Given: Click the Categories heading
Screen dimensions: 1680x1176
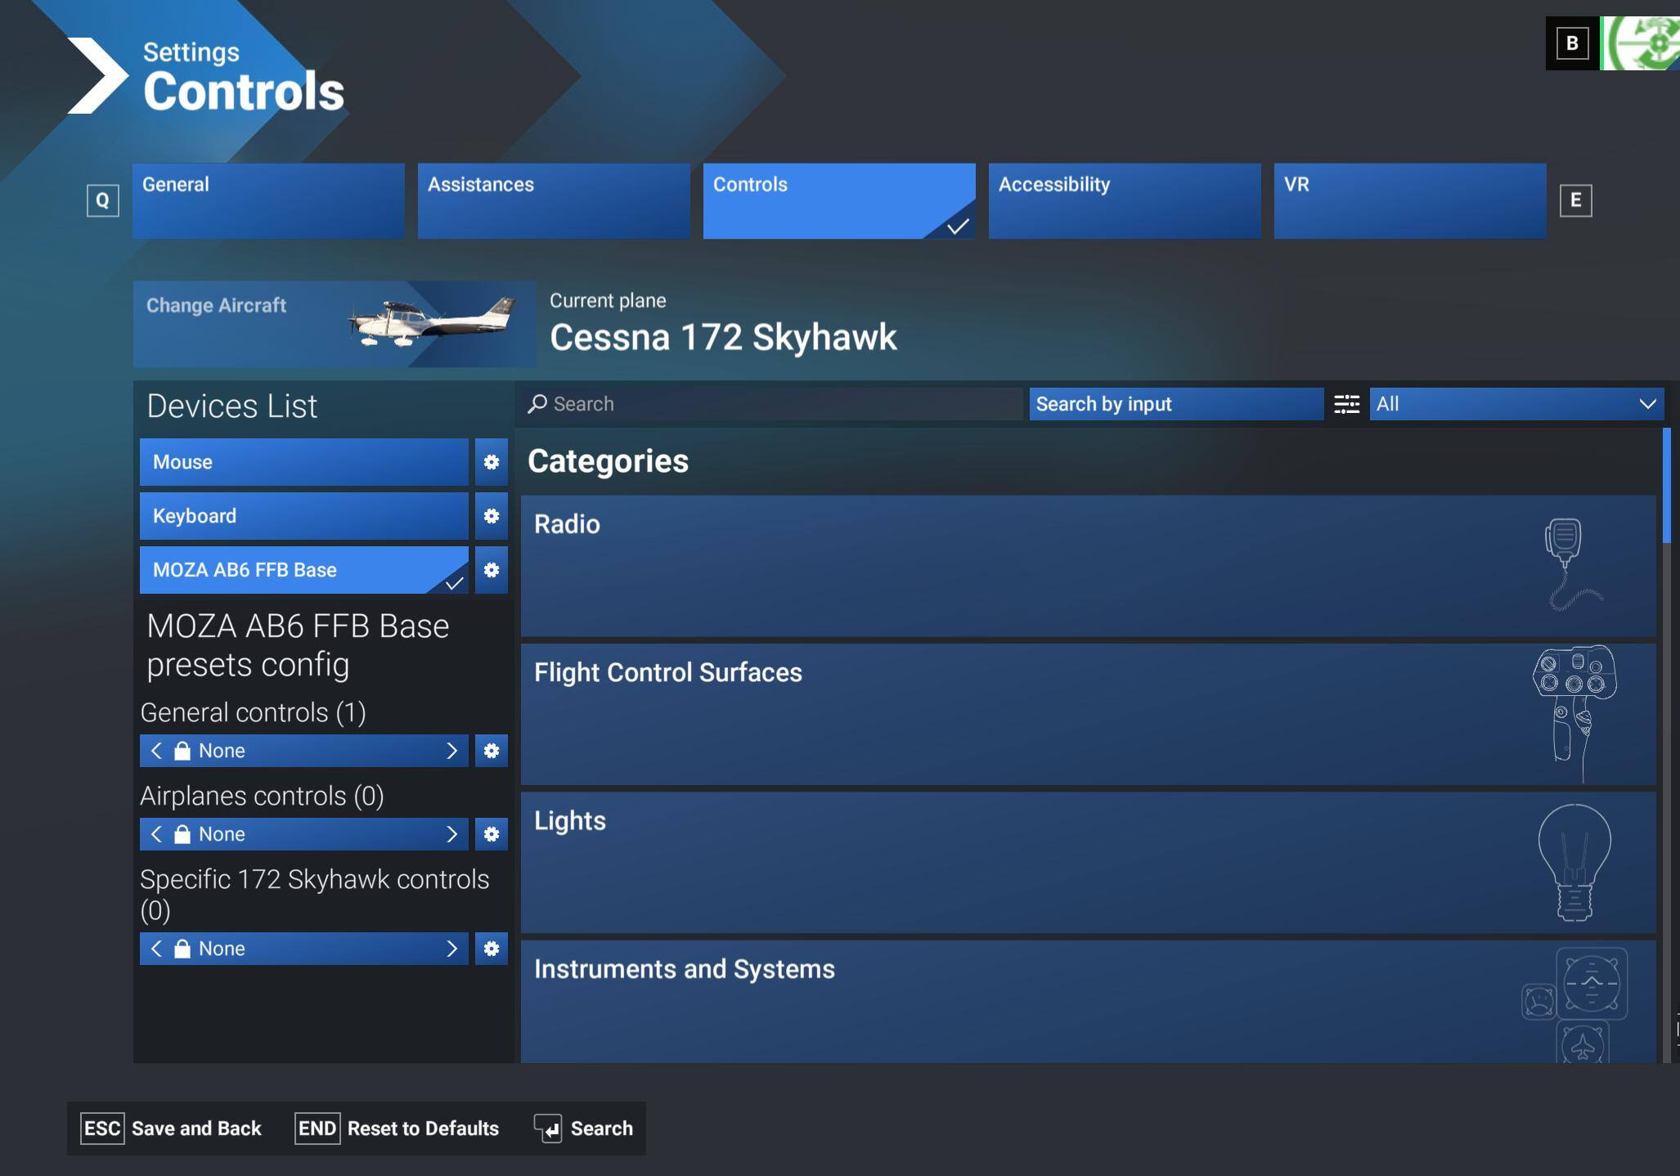Looking at the screenshot, I should pos(608,461).
